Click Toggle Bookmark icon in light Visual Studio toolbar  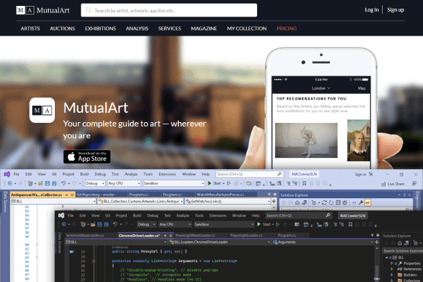(x=304, y=184)
